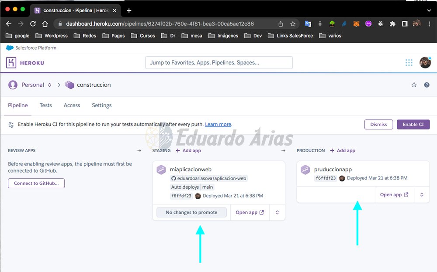Open the Wordpress bookmarks folder

pos(52,36)
